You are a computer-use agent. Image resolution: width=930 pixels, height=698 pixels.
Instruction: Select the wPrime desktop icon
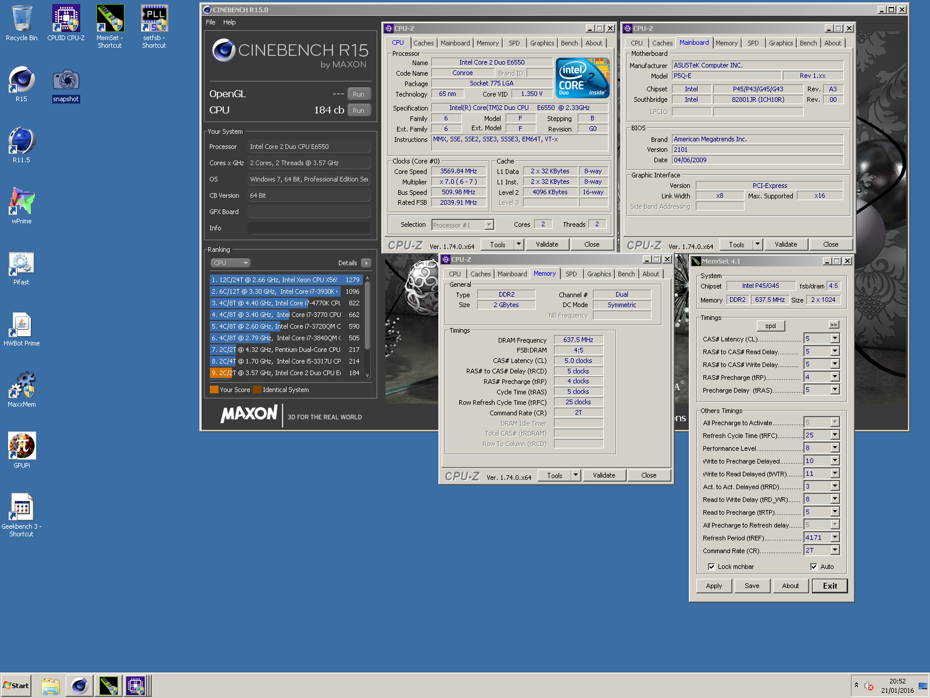(22, 206)
